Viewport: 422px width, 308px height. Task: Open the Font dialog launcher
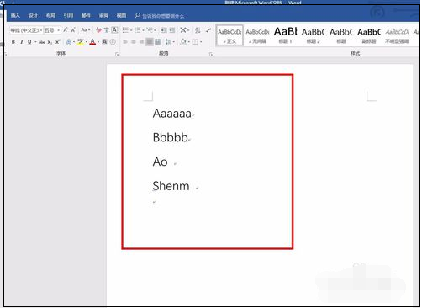117,54
